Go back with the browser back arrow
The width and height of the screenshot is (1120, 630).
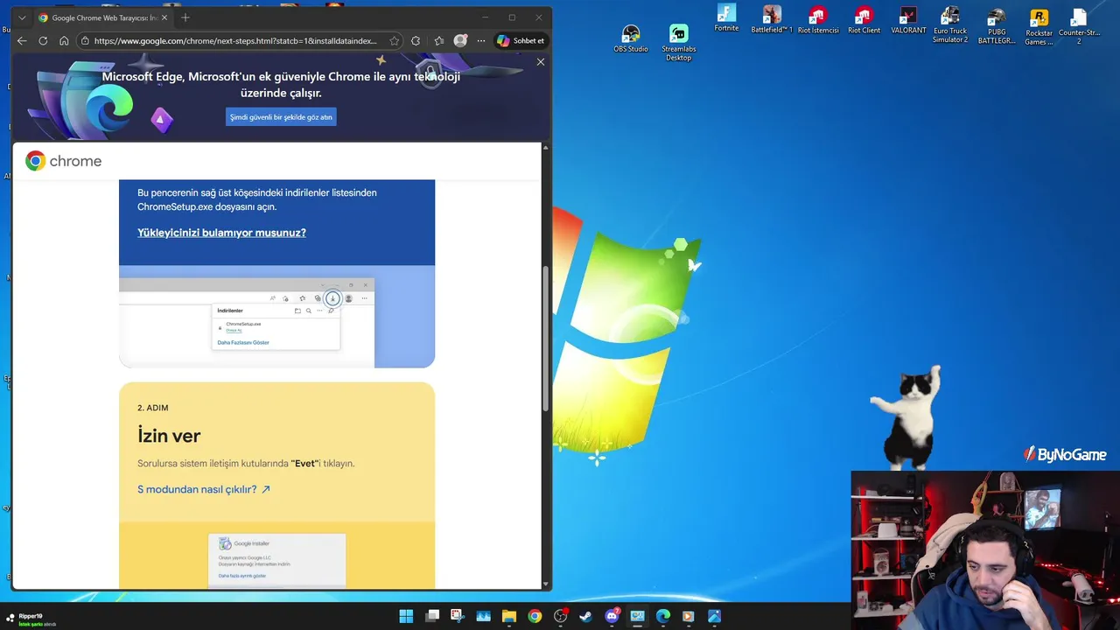tap(22, 40)
